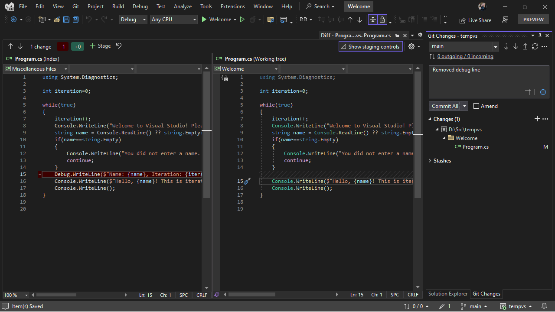Viewport: 555px width, 312px height.
Task: Enable the Amend checkbox
Action: tap(476, 106)
